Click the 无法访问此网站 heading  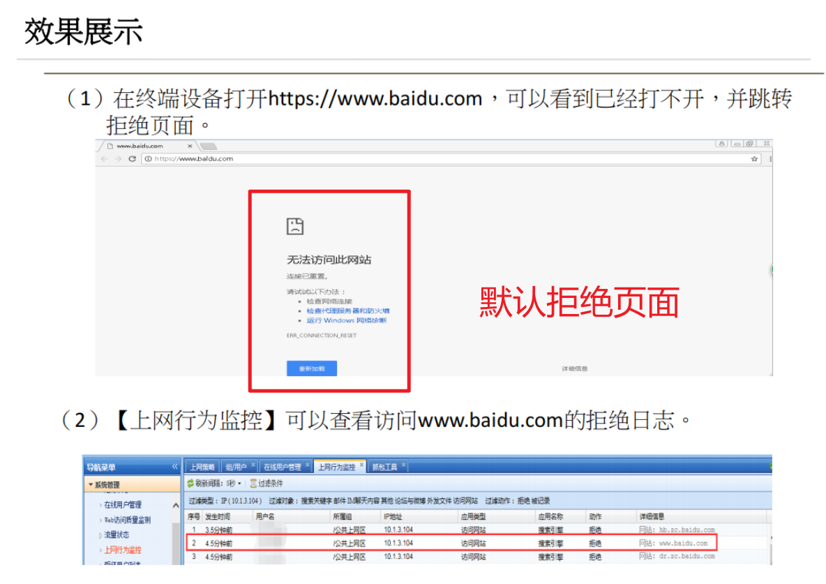(x=329, y=260)
